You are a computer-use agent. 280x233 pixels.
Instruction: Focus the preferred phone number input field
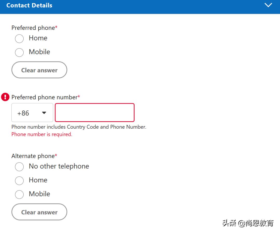(x=95, y=113)
